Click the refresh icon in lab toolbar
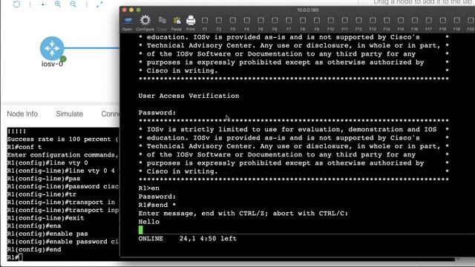475x267 pixels. (16, 4)
